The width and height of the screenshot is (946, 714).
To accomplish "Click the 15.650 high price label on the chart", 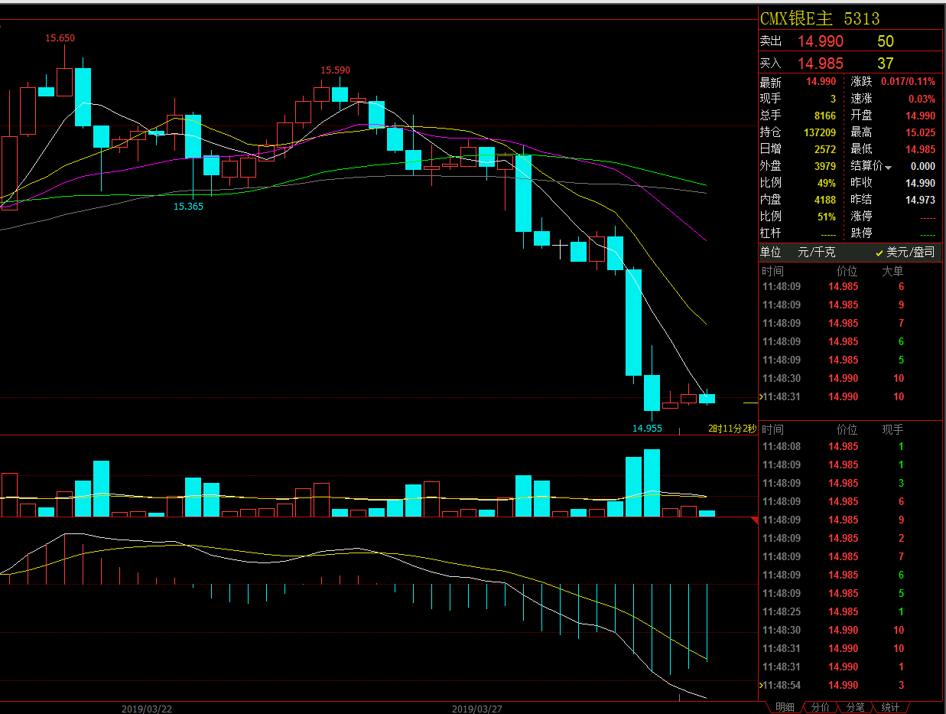I will [x=60, y=38].
